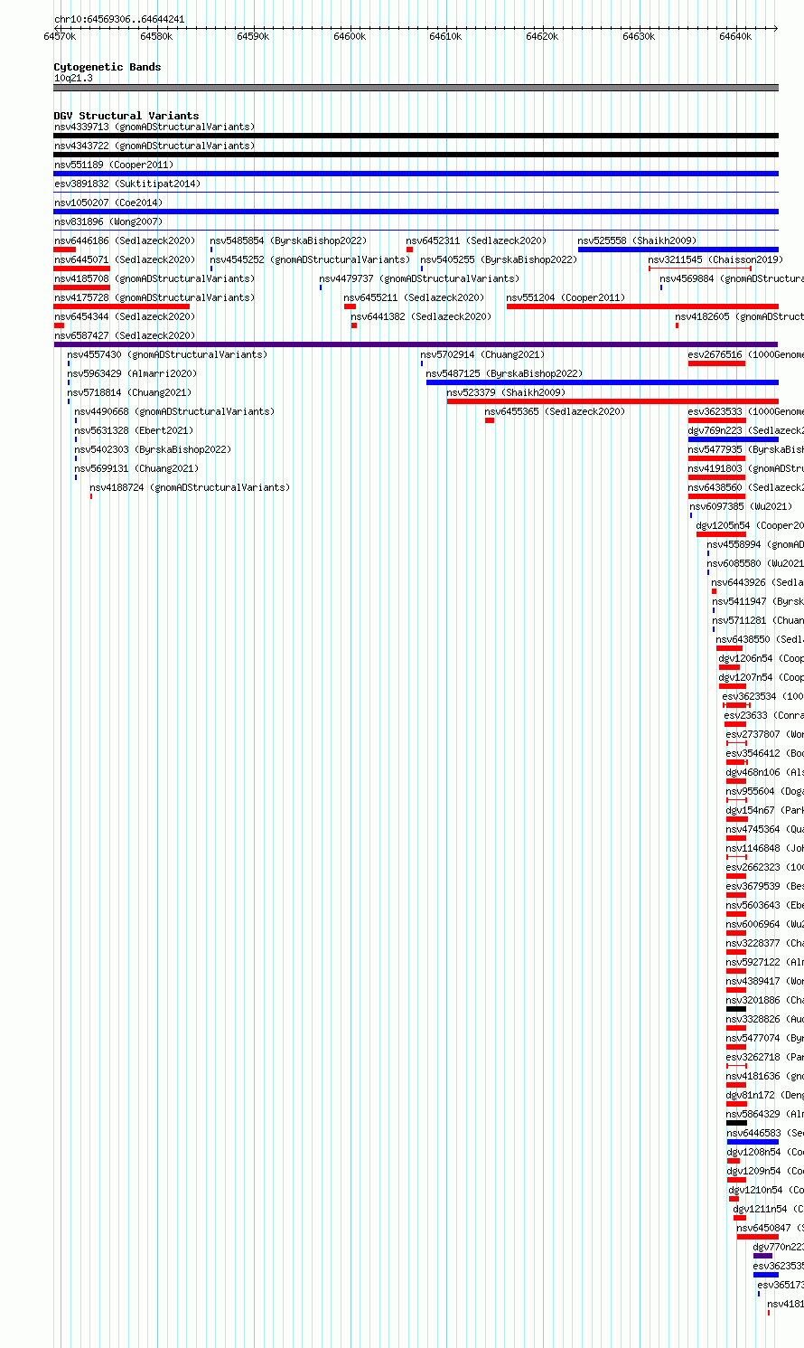Click nsv5702914 (Chuang2021) label
This screenshot has width=804, height=1348.
[483, 354]
